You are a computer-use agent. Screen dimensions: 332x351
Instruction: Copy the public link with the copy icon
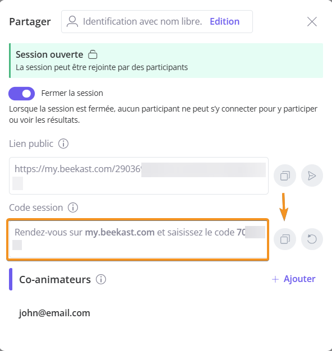(x=285, y=175)
